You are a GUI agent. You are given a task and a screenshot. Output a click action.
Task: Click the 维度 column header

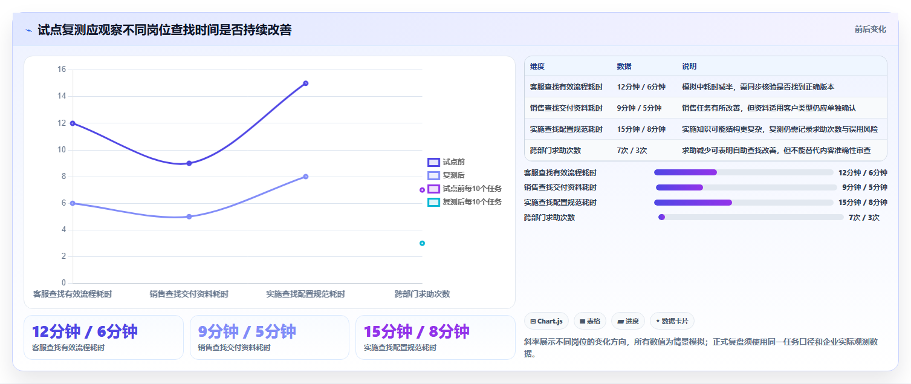(537, 67)
